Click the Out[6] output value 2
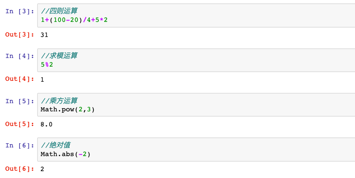The height and width of the screenshot is (178, 355). [42, 169]
